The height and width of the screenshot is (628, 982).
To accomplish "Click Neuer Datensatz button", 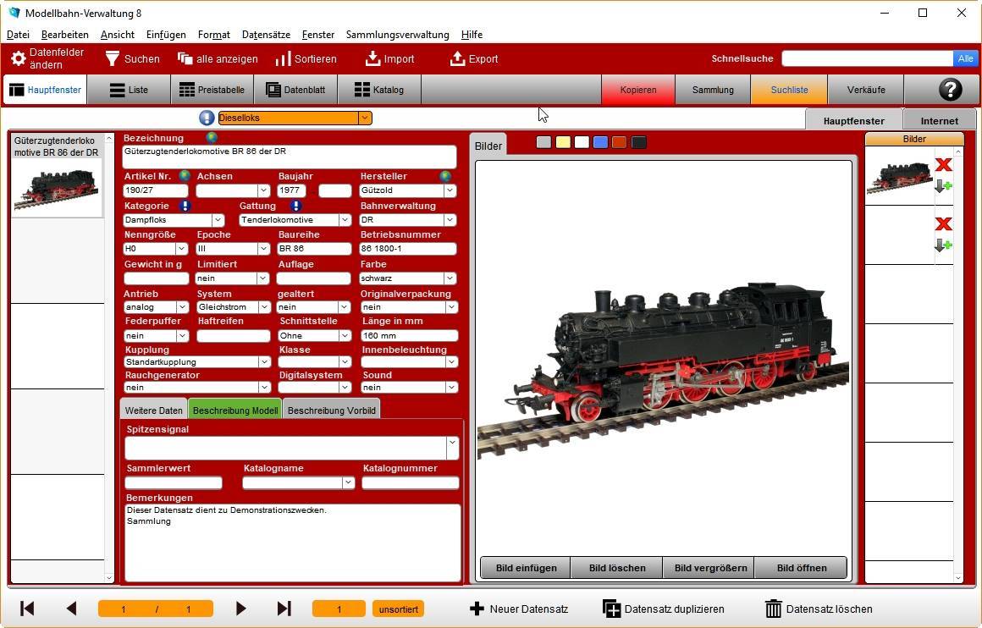I will pyautogui.click(x=518, y=609).
